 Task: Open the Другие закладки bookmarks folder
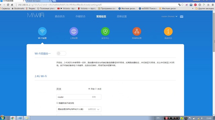click(204, 8)
